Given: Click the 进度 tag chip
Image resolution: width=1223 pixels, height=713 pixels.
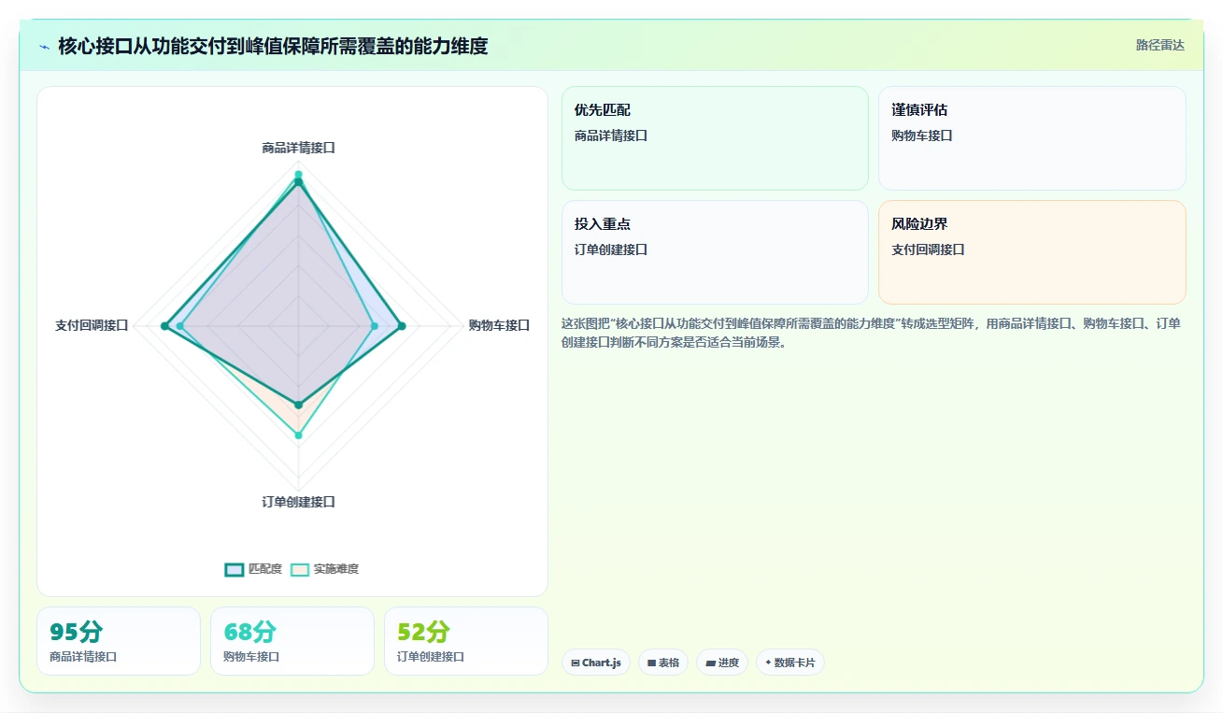Looking at the screenshot, I should (722, 663).
